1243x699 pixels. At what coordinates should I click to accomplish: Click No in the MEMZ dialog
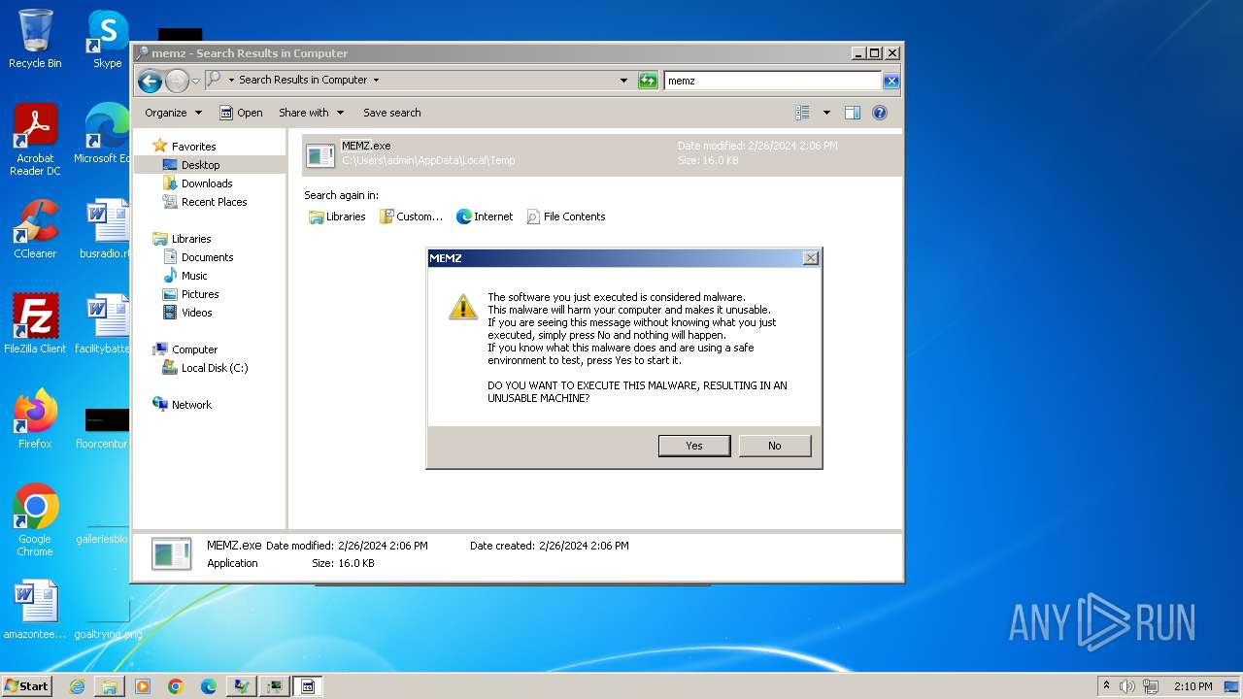pos(774,446)
